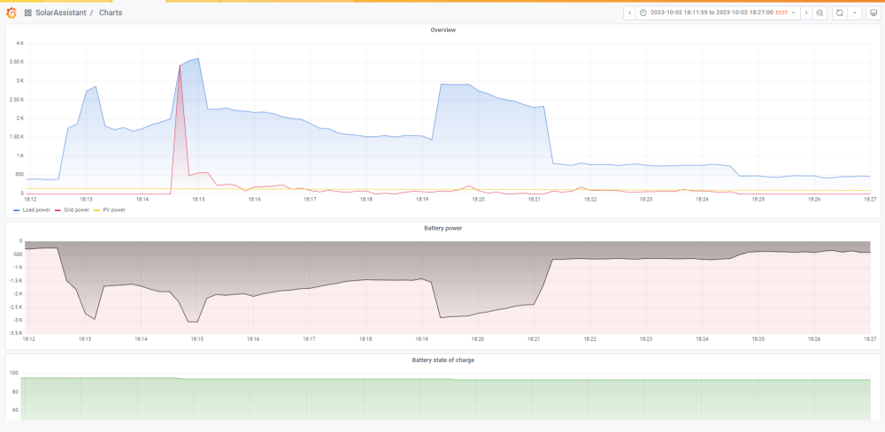Viewport: 885px width, 432px height.
Task: Refresh the dashboard
Action: coord(840,12)
